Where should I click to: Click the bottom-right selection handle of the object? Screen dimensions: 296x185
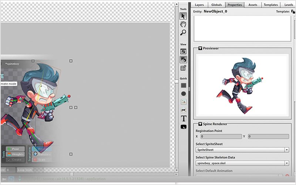point(71,154)
